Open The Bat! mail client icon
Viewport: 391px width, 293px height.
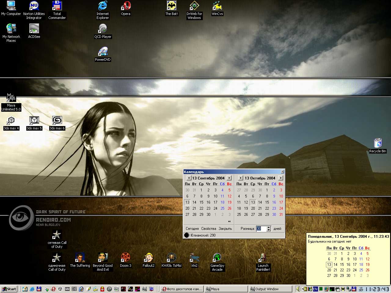click(x=171, y=6)
